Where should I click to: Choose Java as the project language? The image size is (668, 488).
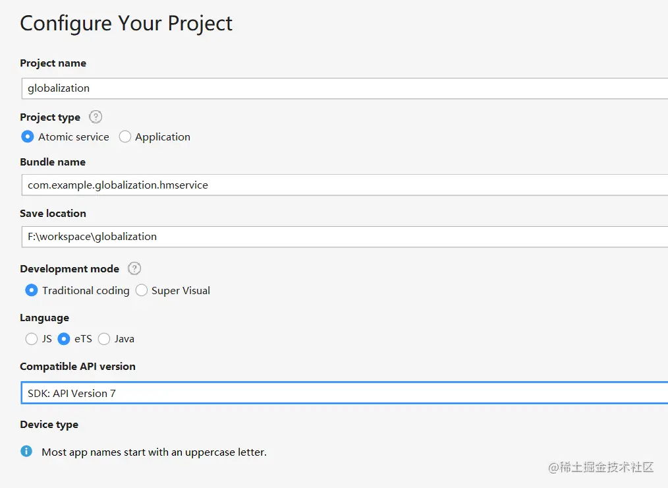pos(104,339)
